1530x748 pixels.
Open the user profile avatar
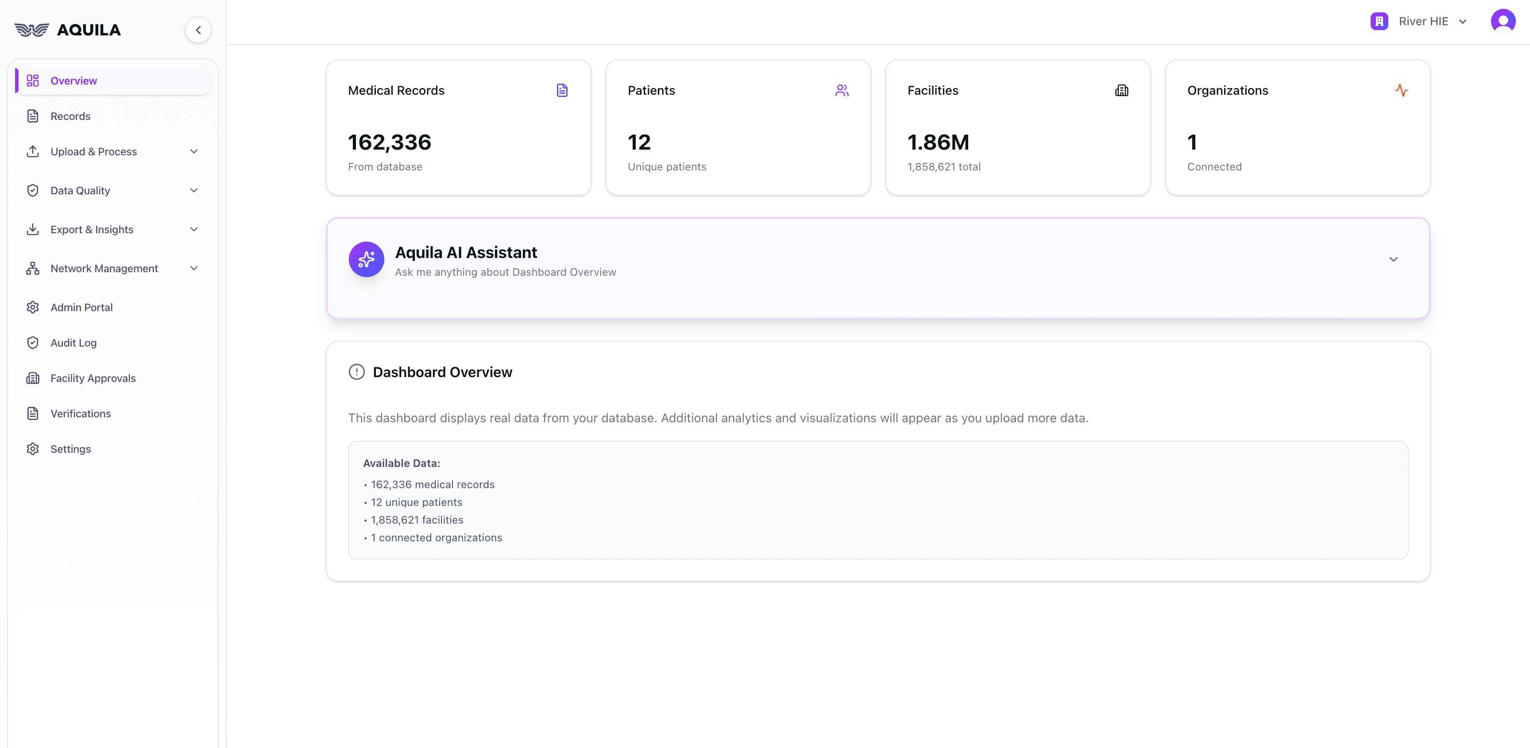pyautogui.click(x=1503, y=21)
